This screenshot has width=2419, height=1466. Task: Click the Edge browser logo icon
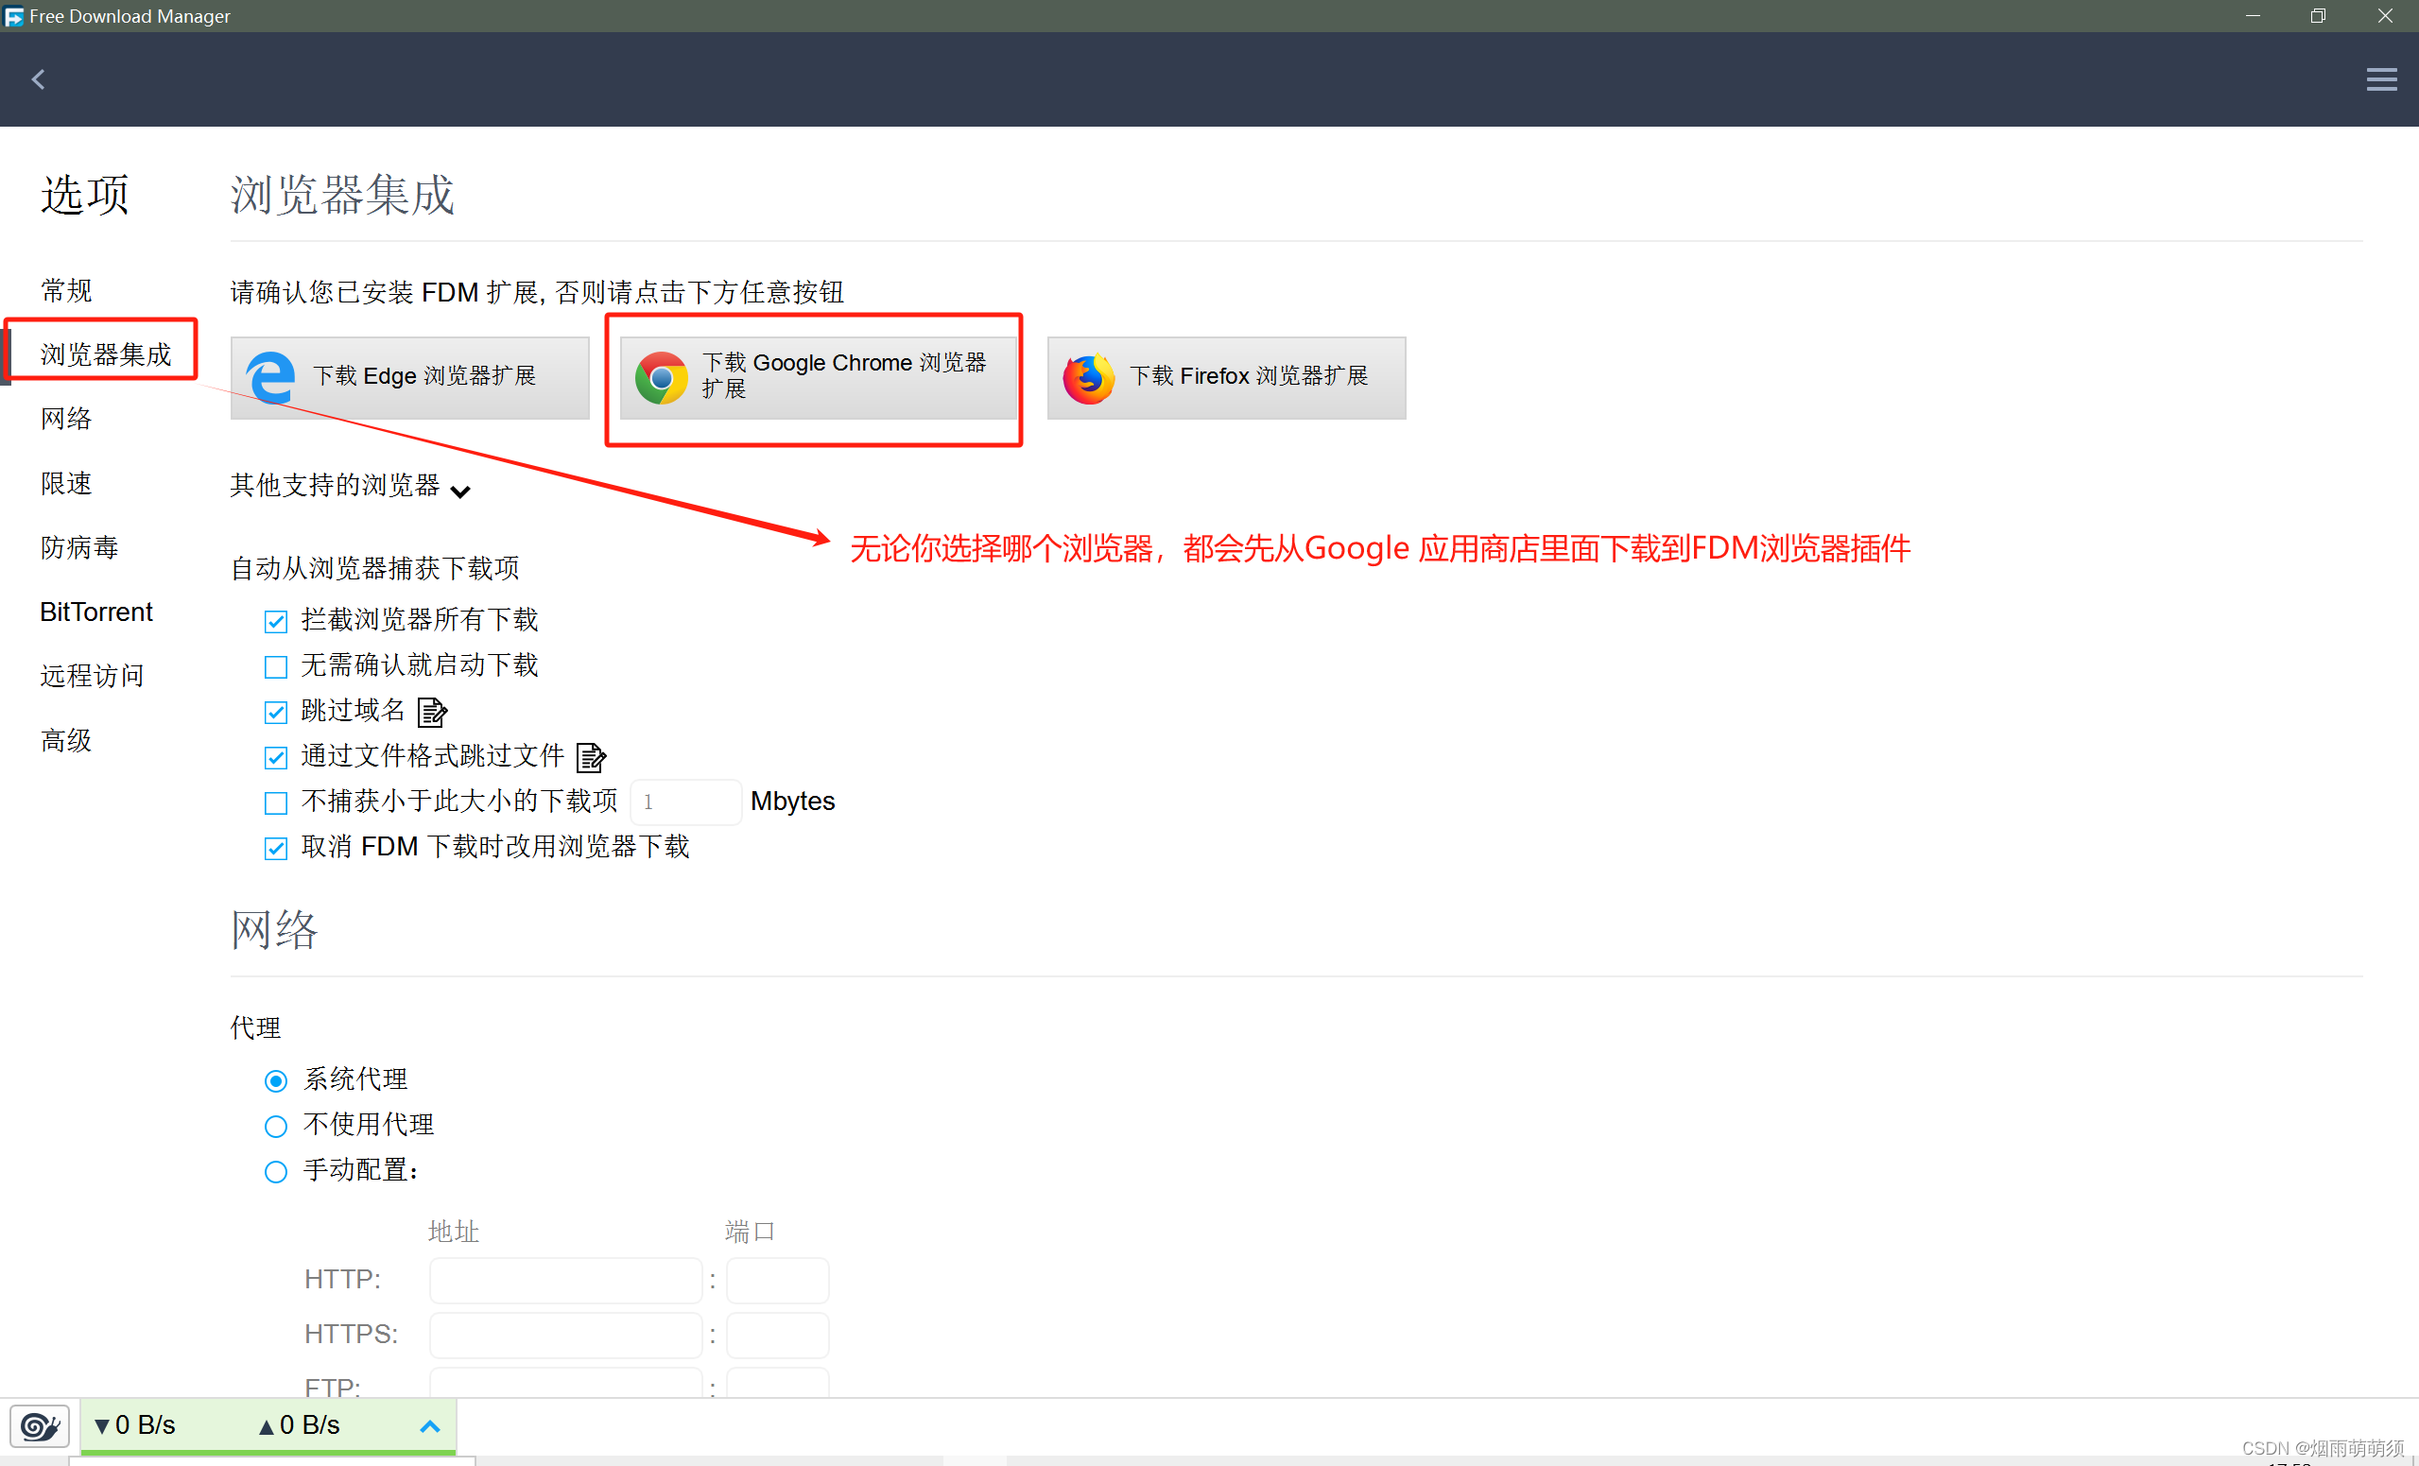tap(271, 377)
